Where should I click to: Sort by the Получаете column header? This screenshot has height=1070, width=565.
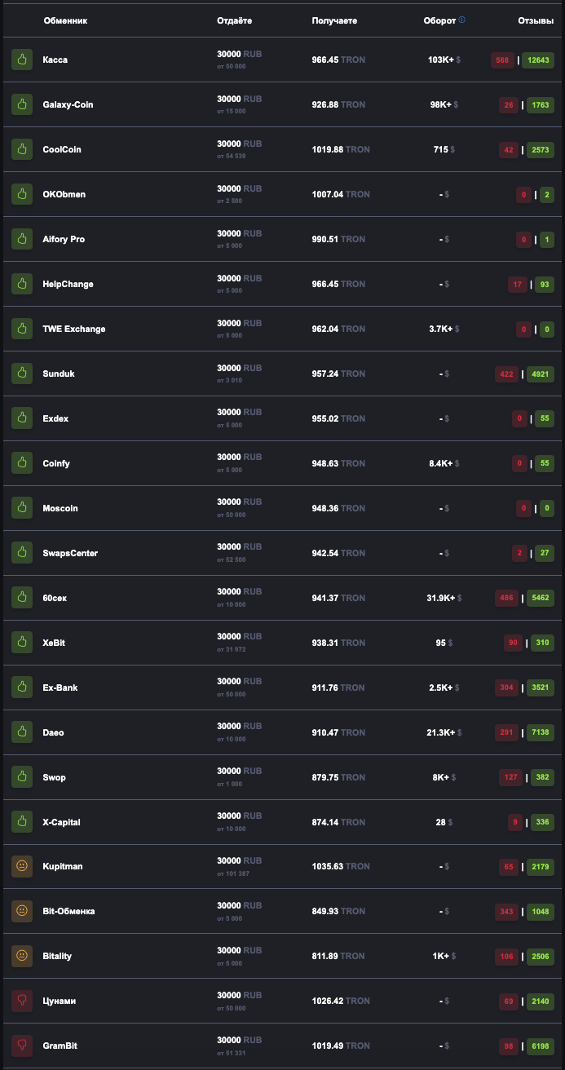click(x=334, y=20)
